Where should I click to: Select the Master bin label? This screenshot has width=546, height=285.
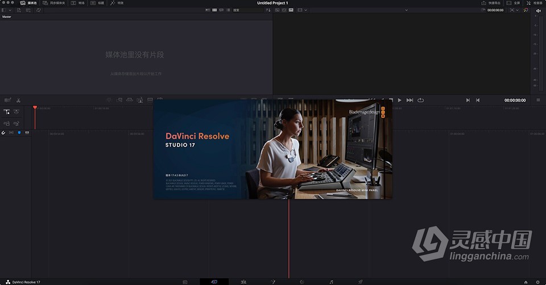tap(7, 16)
